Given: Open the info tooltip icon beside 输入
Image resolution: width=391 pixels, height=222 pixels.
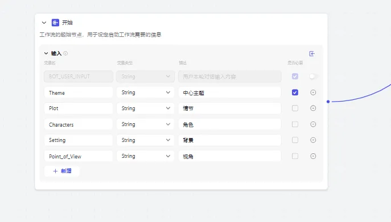Looking at the screenshot, I should coord(65,53).
